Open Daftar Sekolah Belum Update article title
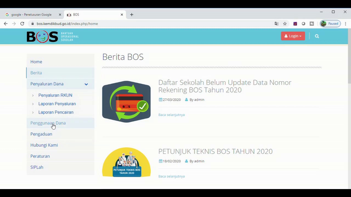351x197 pixels. [225, 86]
